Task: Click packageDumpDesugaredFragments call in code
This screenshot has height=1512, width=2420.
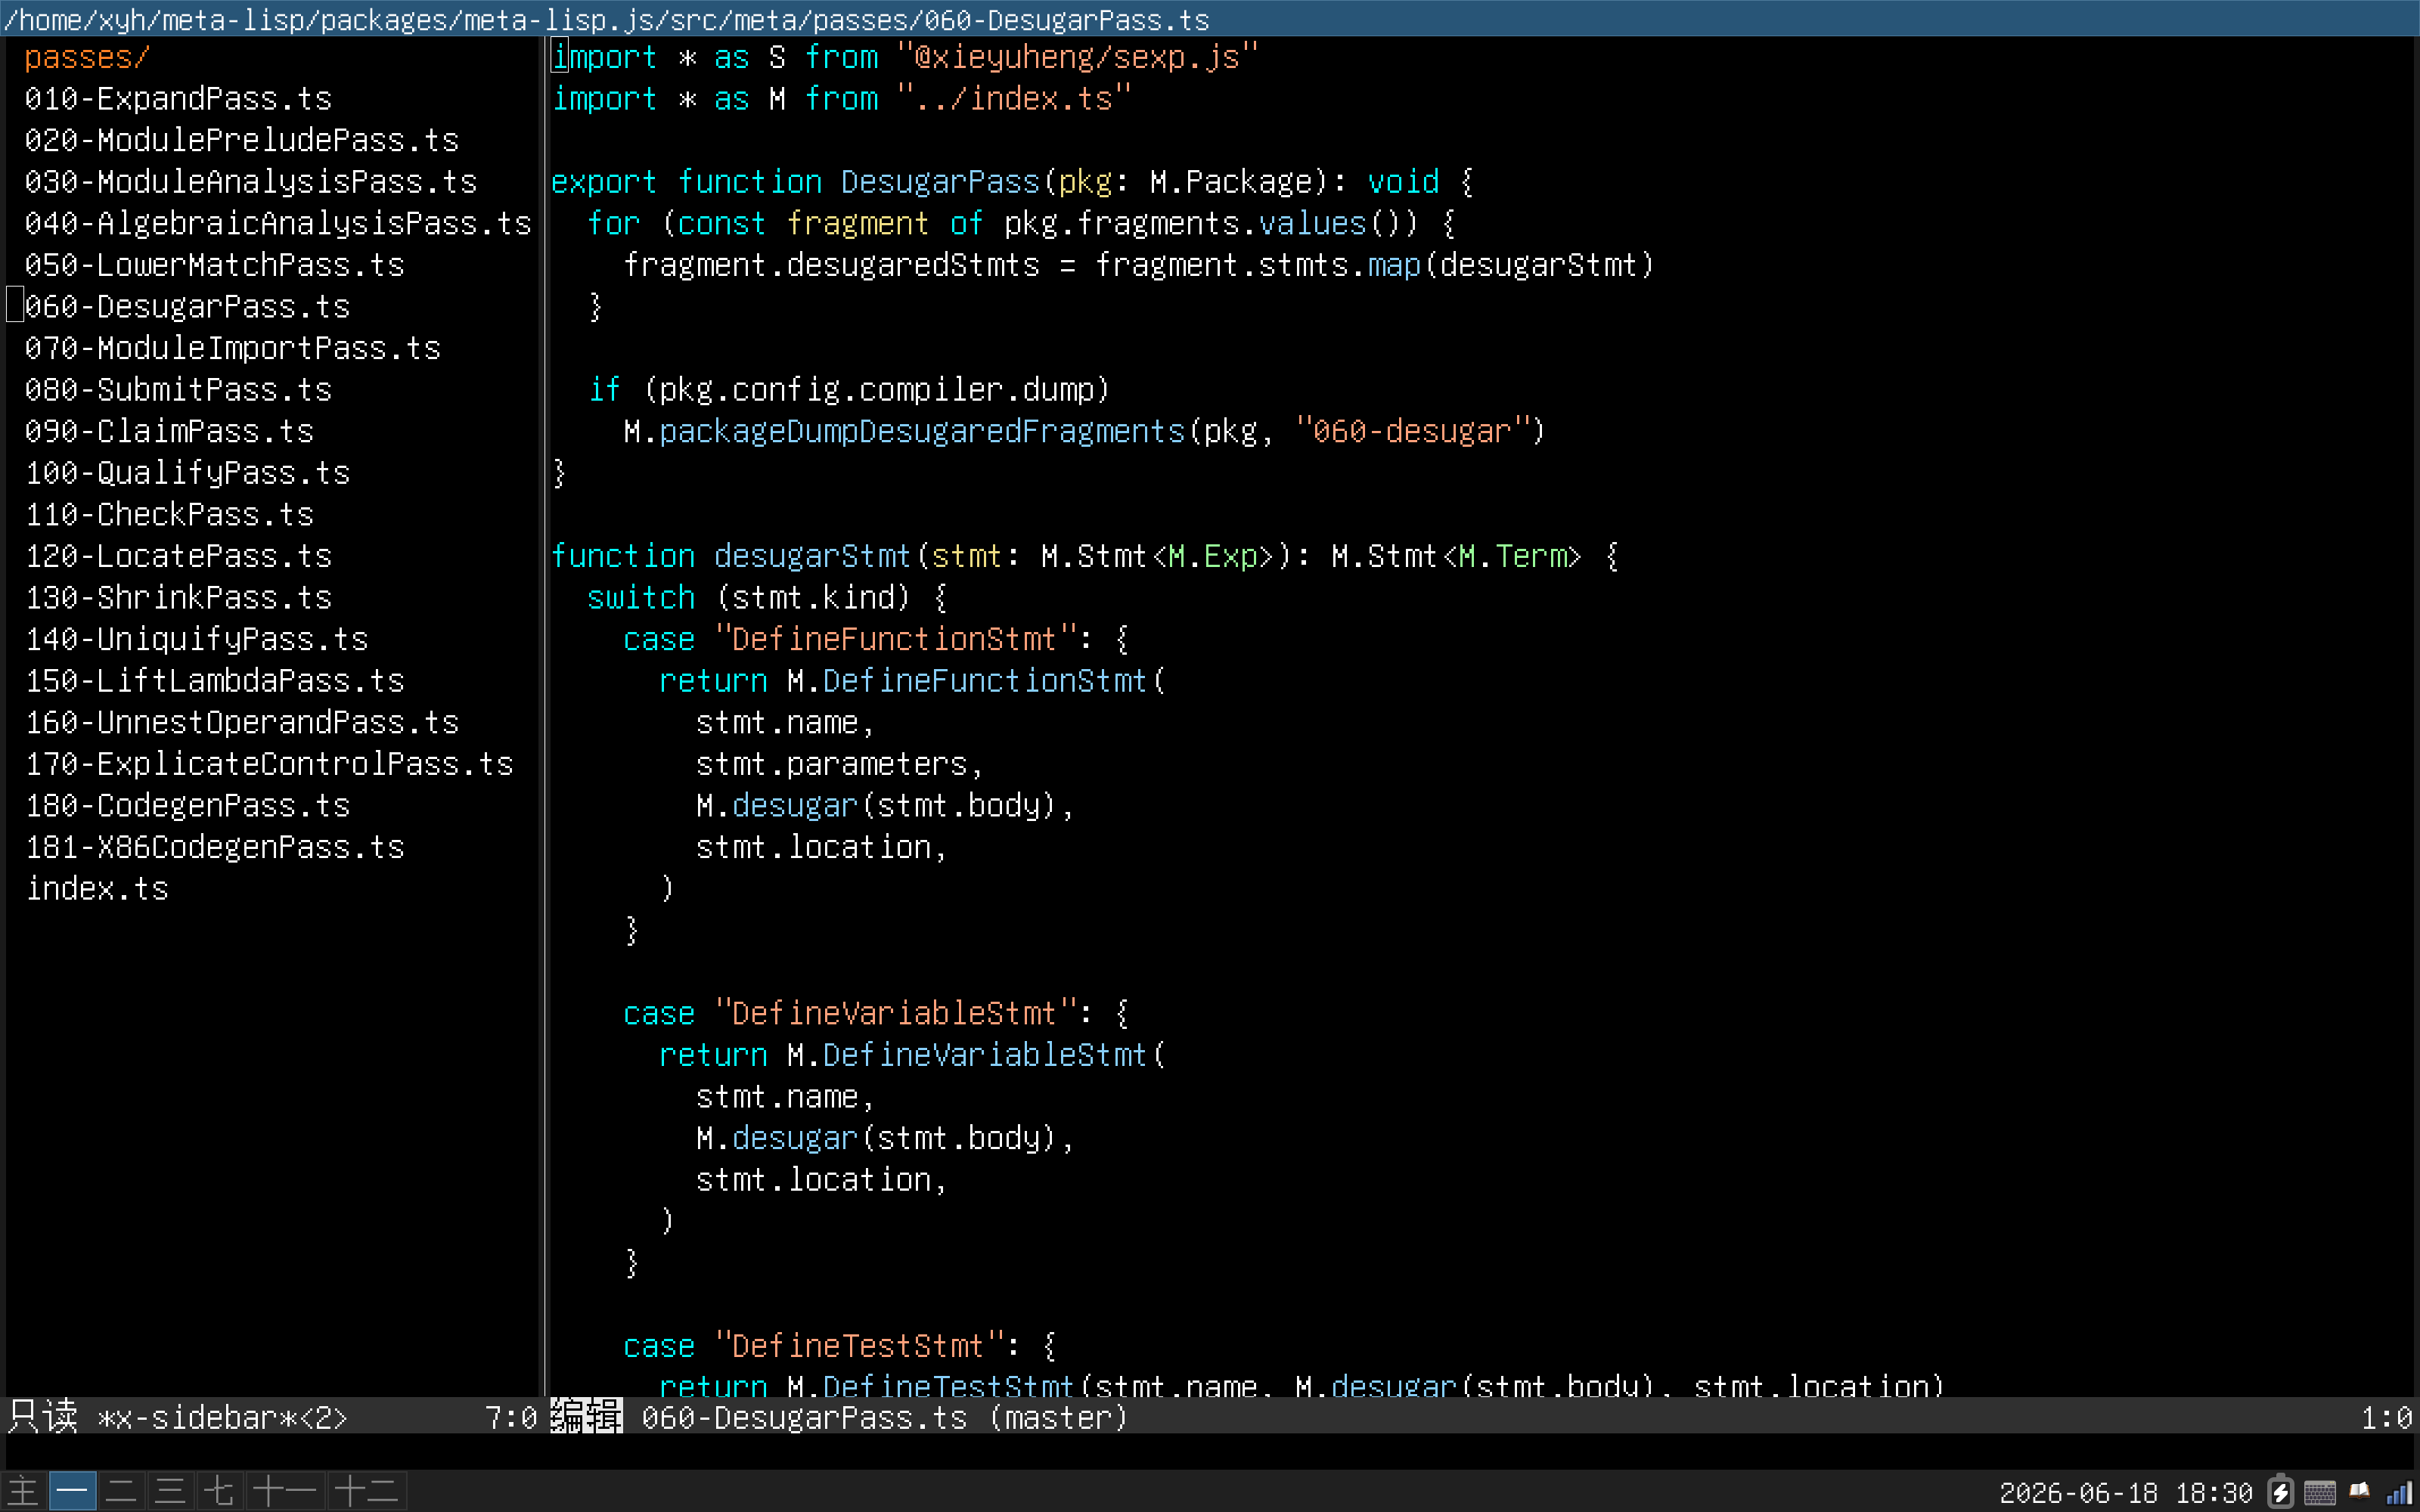Action: pyautogui.click(x=922, y=431)
